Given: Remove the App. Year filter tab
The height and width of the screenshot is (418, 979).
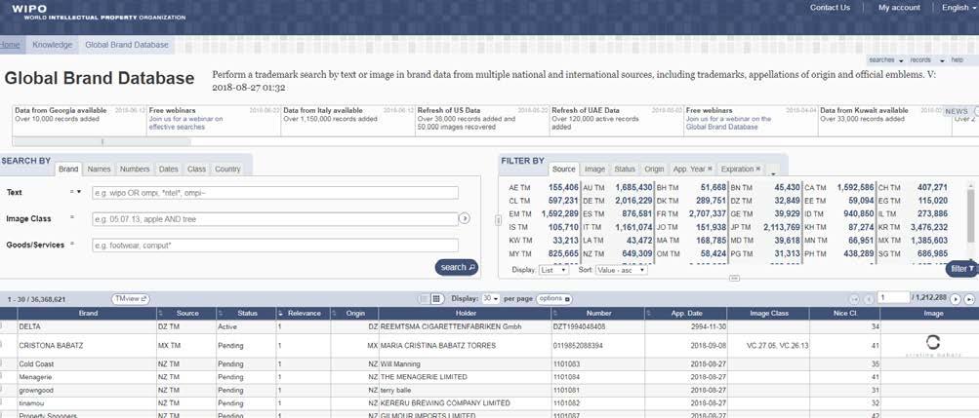Looking at the screenshot, I should 710,169.
